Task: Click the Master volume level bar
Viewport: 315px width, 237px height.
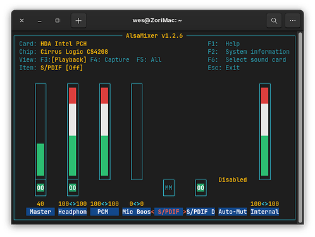Action: coord(40,131)
